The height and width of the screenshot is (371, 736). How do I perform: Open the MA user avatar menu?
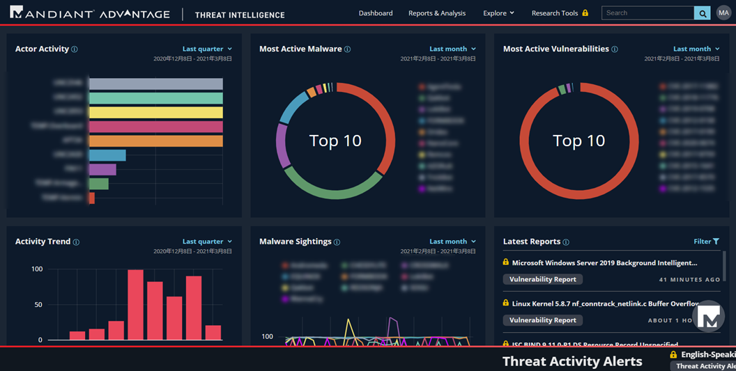point(723,13)
